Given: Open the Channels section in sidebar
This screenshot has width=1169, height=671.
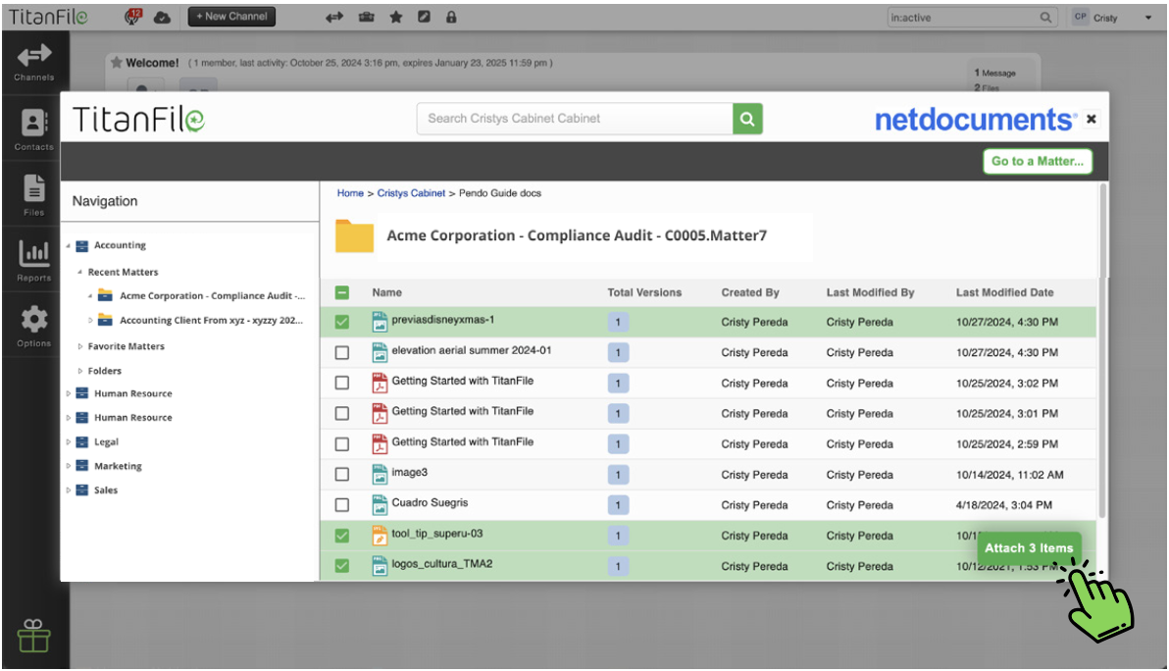Looking at the screenshot, I should [x=34, y=63].
